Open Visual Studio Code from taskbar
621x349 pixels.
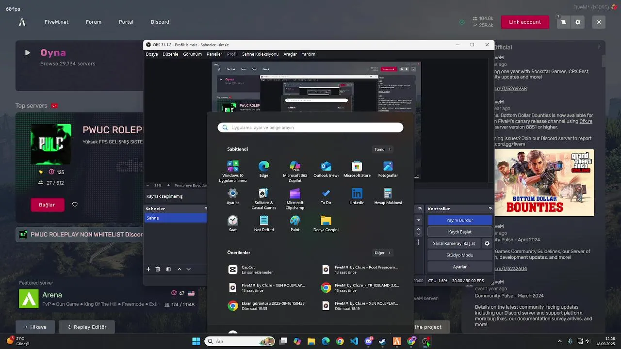tap(354, 341)
